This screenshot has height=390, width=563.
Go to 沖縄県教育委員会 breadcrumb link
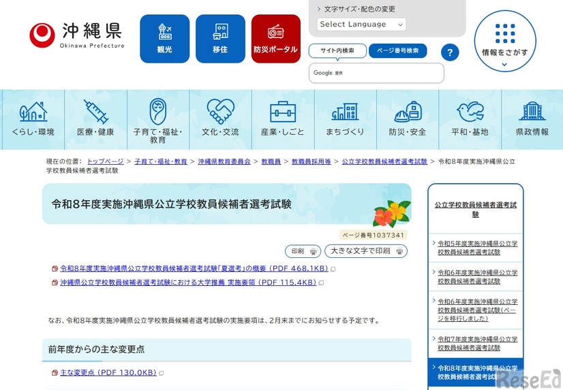(224, 162)
